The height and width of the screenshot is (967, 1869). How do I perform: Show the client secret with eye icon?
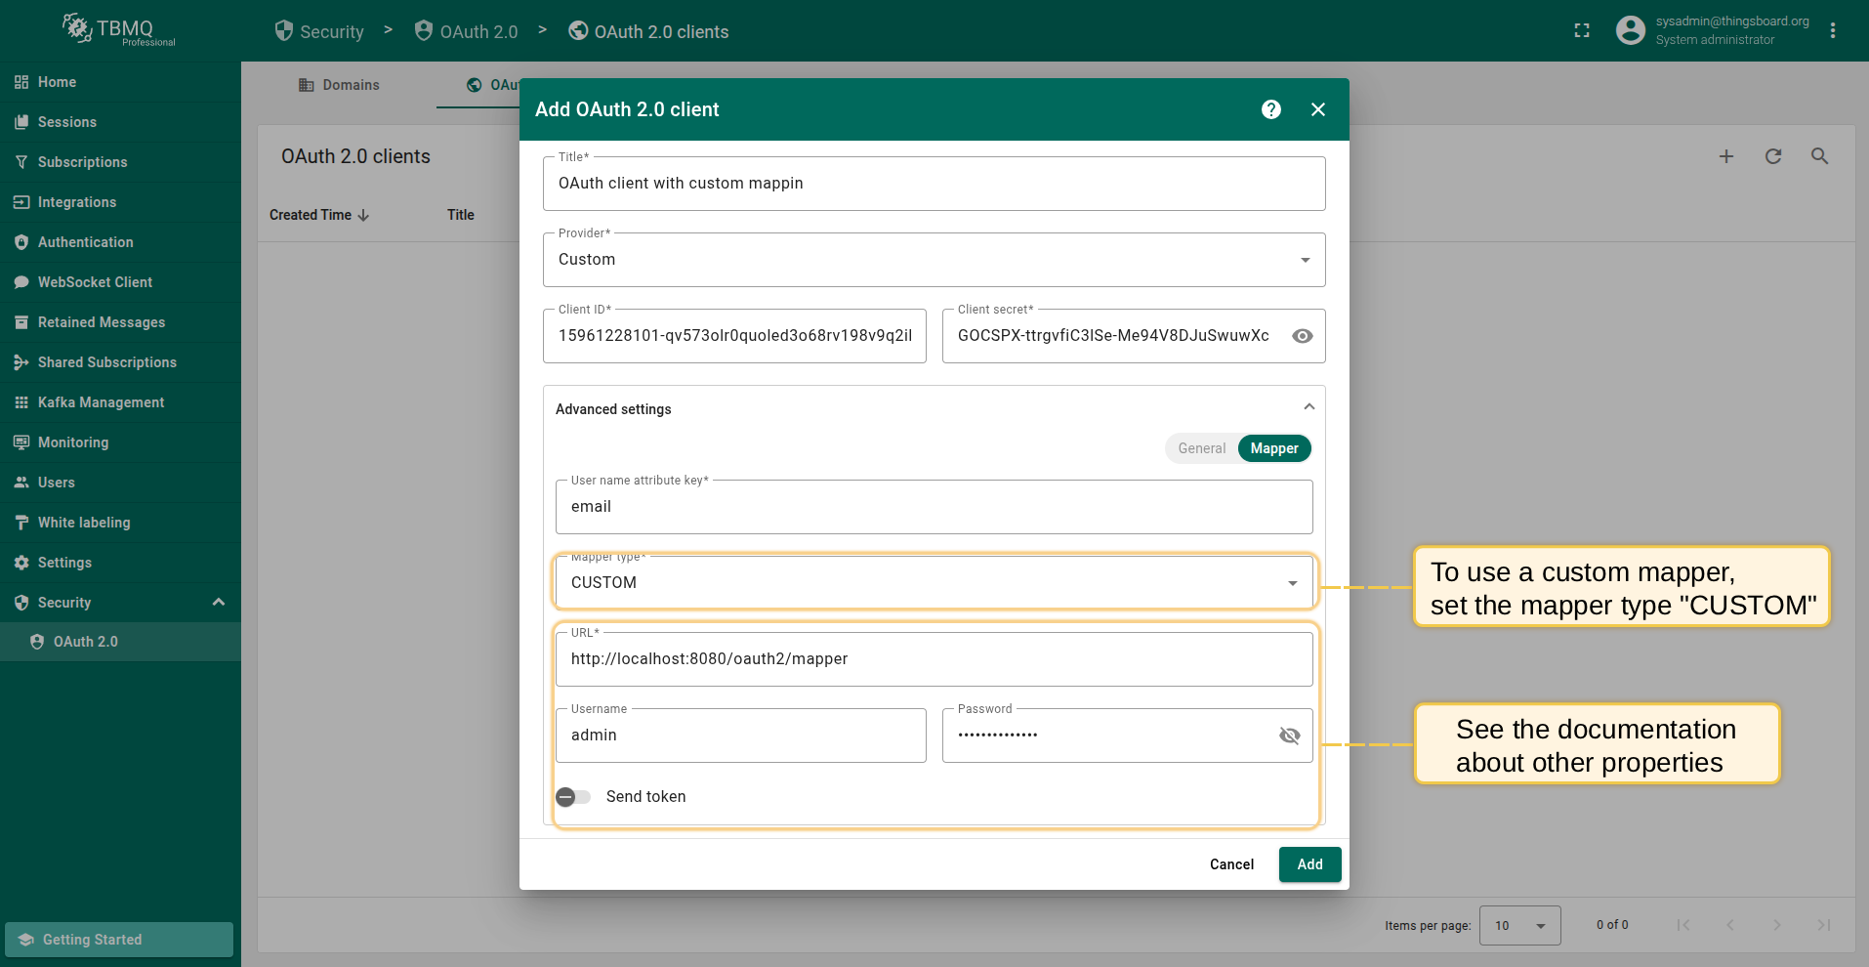coord(1302,336)
